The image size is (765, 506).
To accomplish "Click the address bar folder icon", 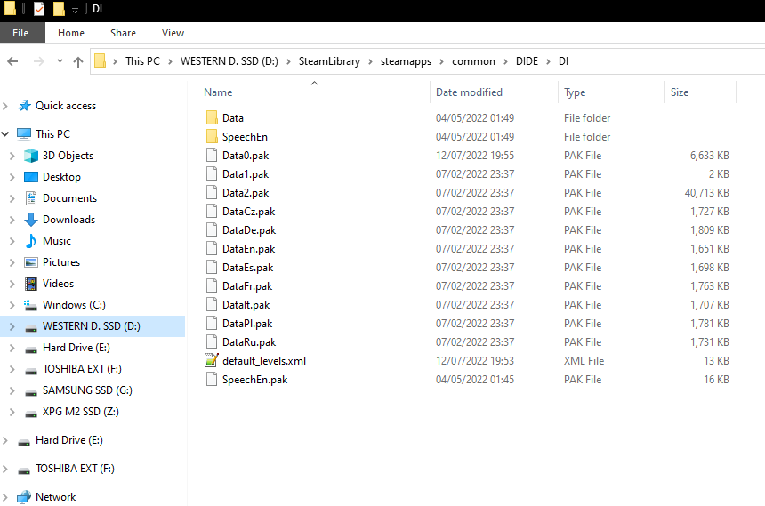I will tap(100, 61).
